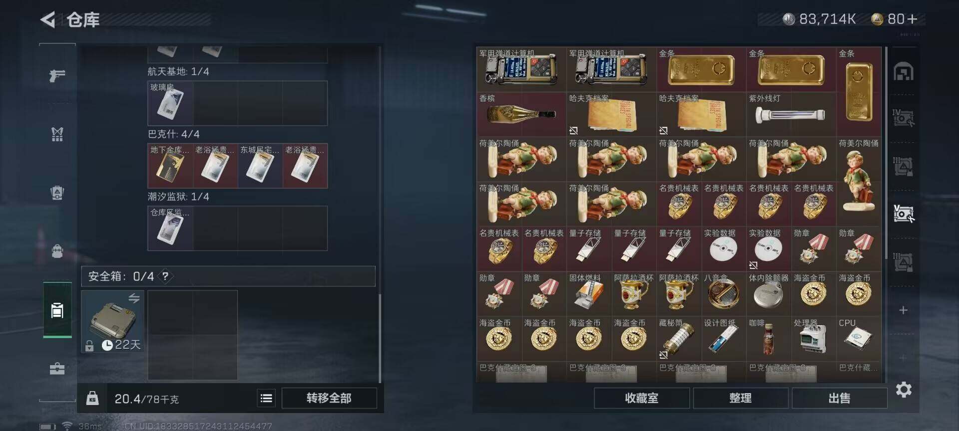959x431 pixels.
Task: Open the 收藏室 collection room
Action: pyautogui.click(x=641, y=398)
